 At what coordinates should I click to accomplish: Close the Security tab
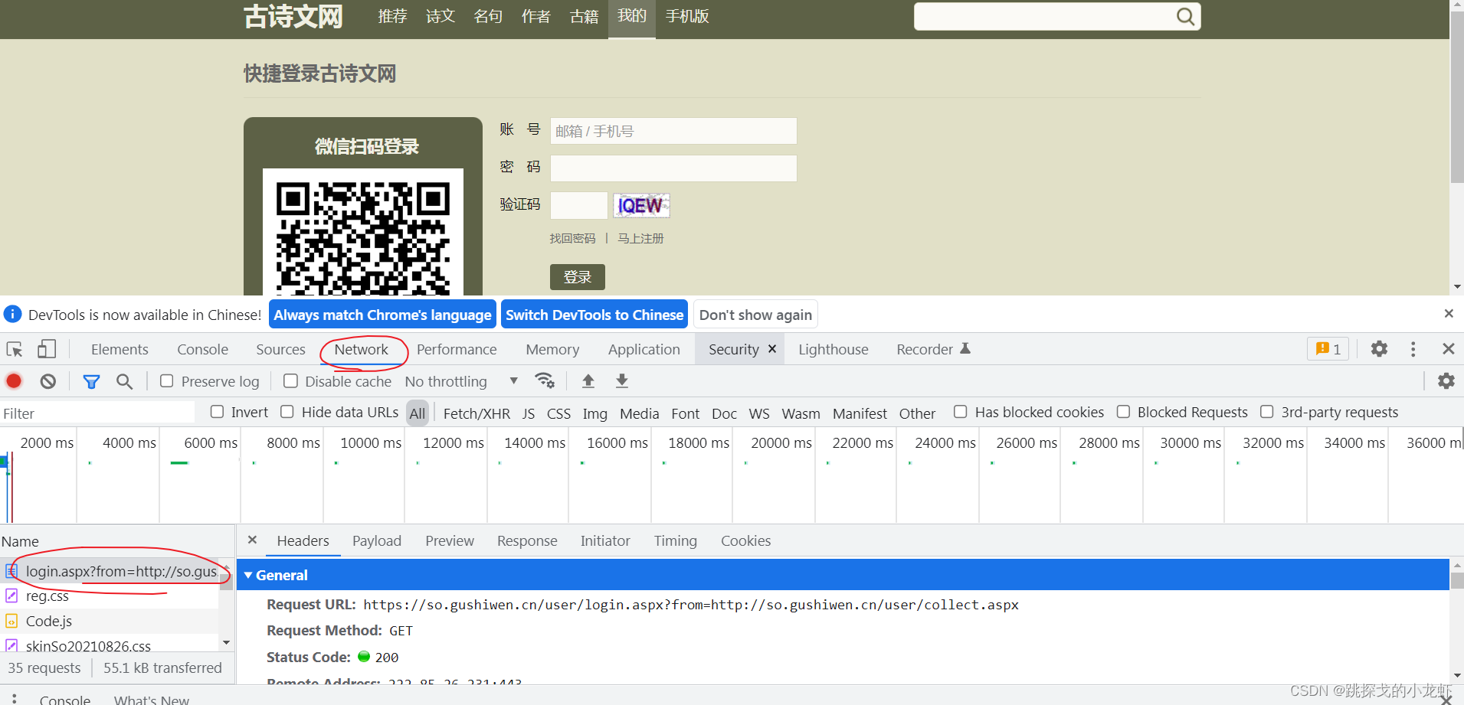772,349
